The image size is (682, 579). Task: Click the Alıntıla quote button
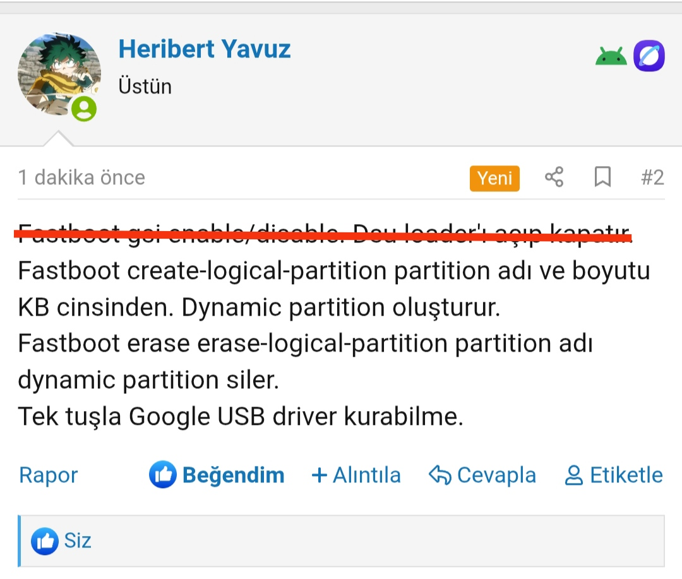click(x=356, y=475)
